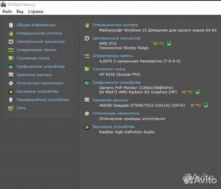Viewport: 221px width, 189px height.
Task: Click HP 8330 (Socket FP4) text
Action: (120, 74)
